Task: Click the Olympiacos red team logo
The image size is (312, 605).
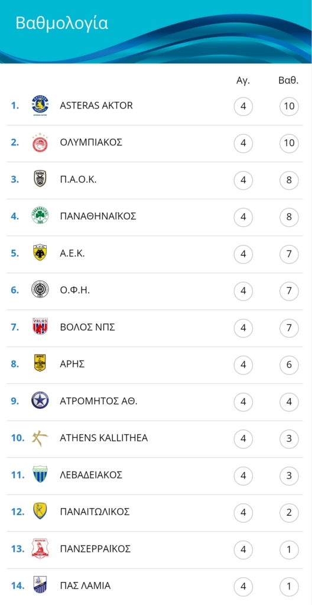Action: point(40,142)
